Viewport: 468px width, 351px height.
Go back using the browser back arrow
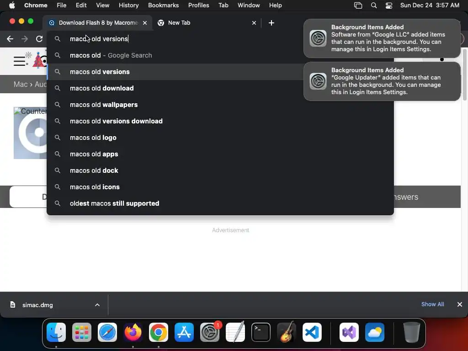click(x=10, y=39)
